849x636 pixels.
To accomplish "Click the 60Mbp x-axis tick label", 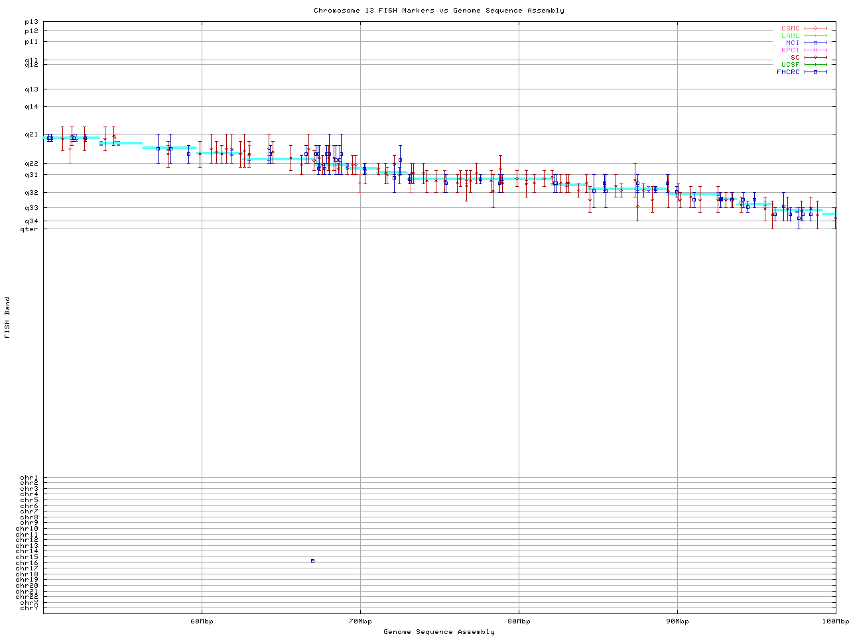I will pos(202,621).
